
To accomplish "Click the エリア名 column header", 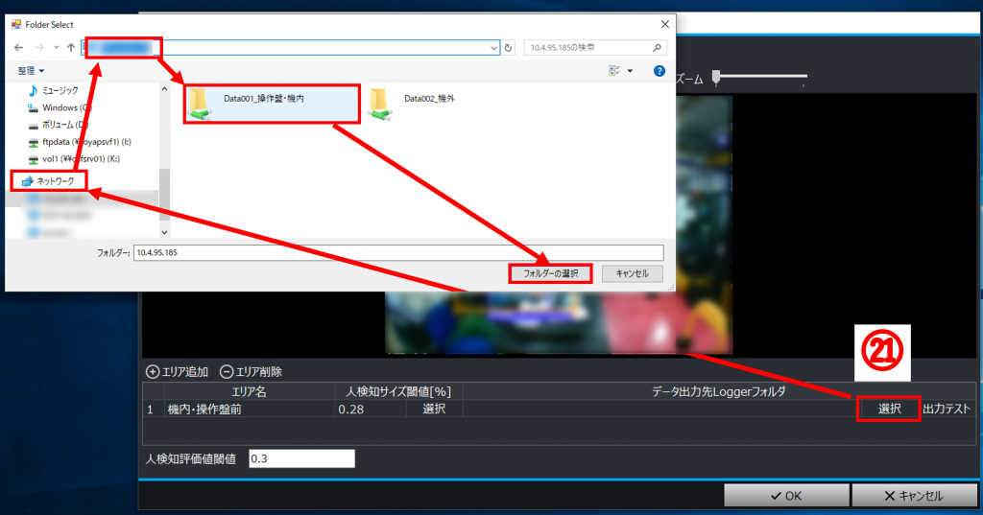I will pos(249,391).
